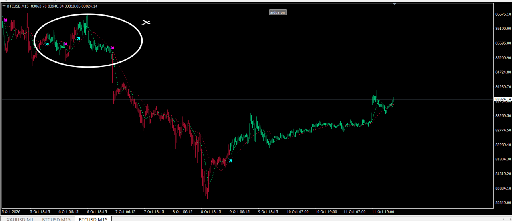Screen dimensions: 512x221
Task: Click price axis label 81319.20
Action: [x=503, y=174]
